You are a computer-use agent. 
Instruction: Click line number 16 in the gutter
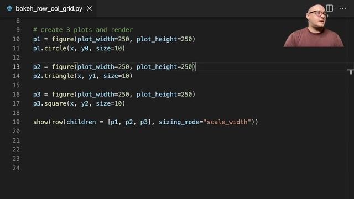pos(16,95)
